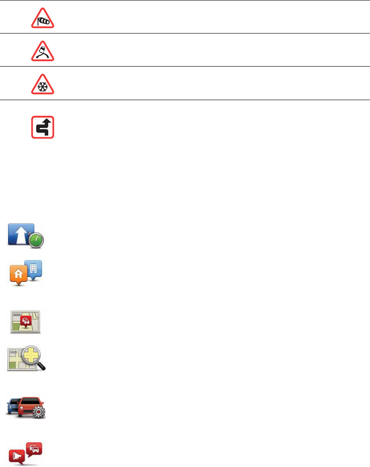Click the magnifying glass over the map
This screenshot has height=467, width=370.
pyautogui.click(x=34, y=358)
